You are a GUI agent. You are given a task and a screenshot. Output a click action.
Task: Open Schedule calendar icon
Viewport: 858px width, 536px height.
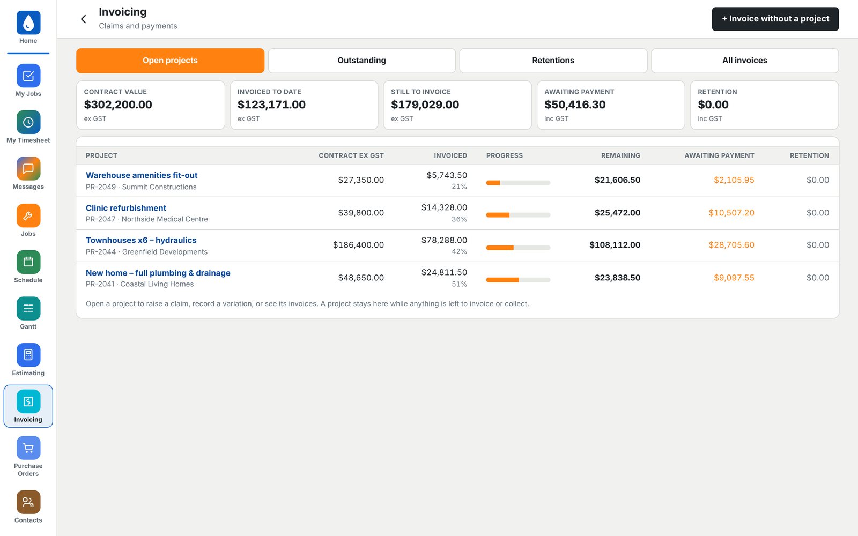pos(28,262)
